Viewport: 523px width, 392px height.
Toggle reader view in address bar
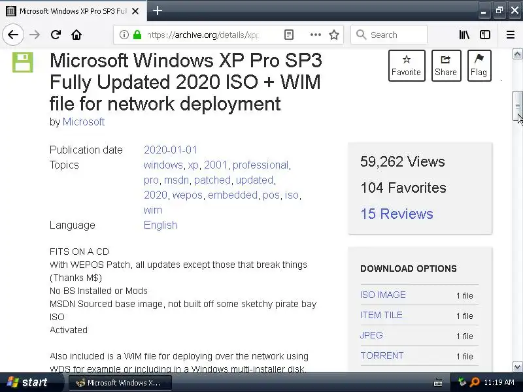[289, 35]
